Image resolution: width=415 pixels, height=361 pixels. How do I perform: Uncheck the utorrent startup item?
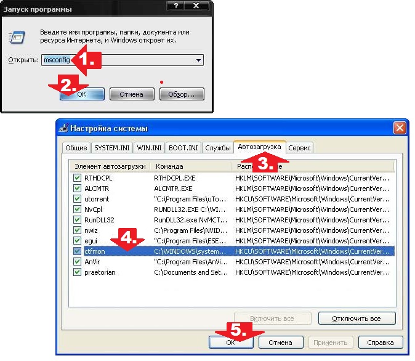point(77,198)
